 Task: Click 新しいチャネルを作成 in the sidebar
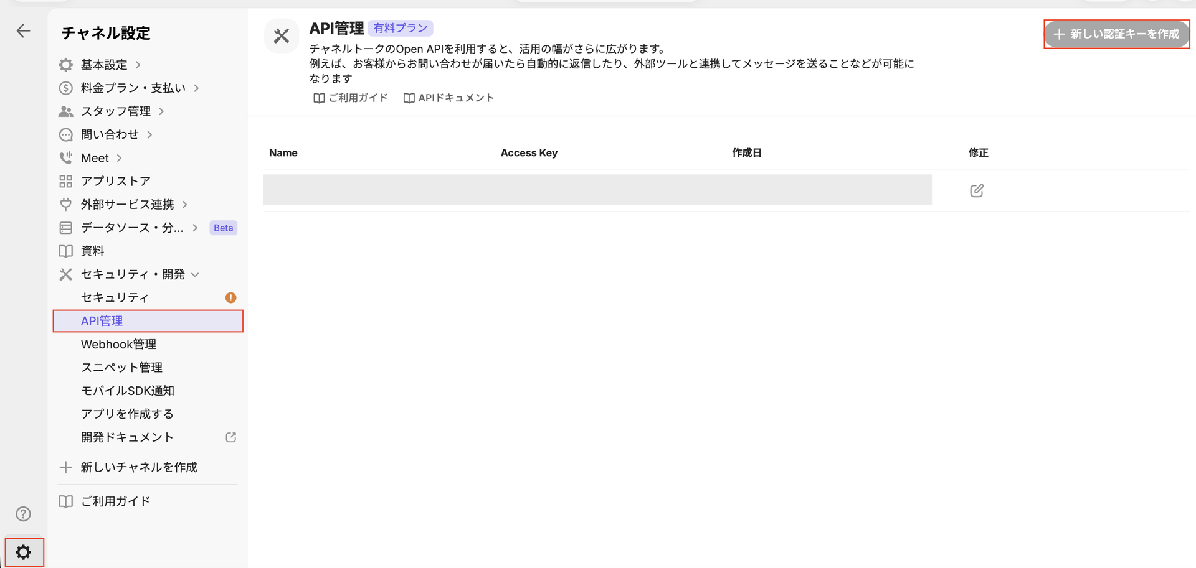(x=139, y=467)
